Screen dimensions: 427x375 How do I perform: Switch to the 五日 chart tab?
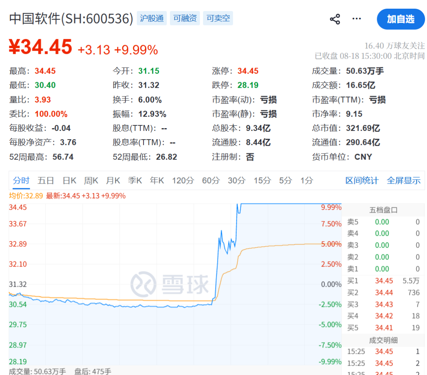(45, 180)
